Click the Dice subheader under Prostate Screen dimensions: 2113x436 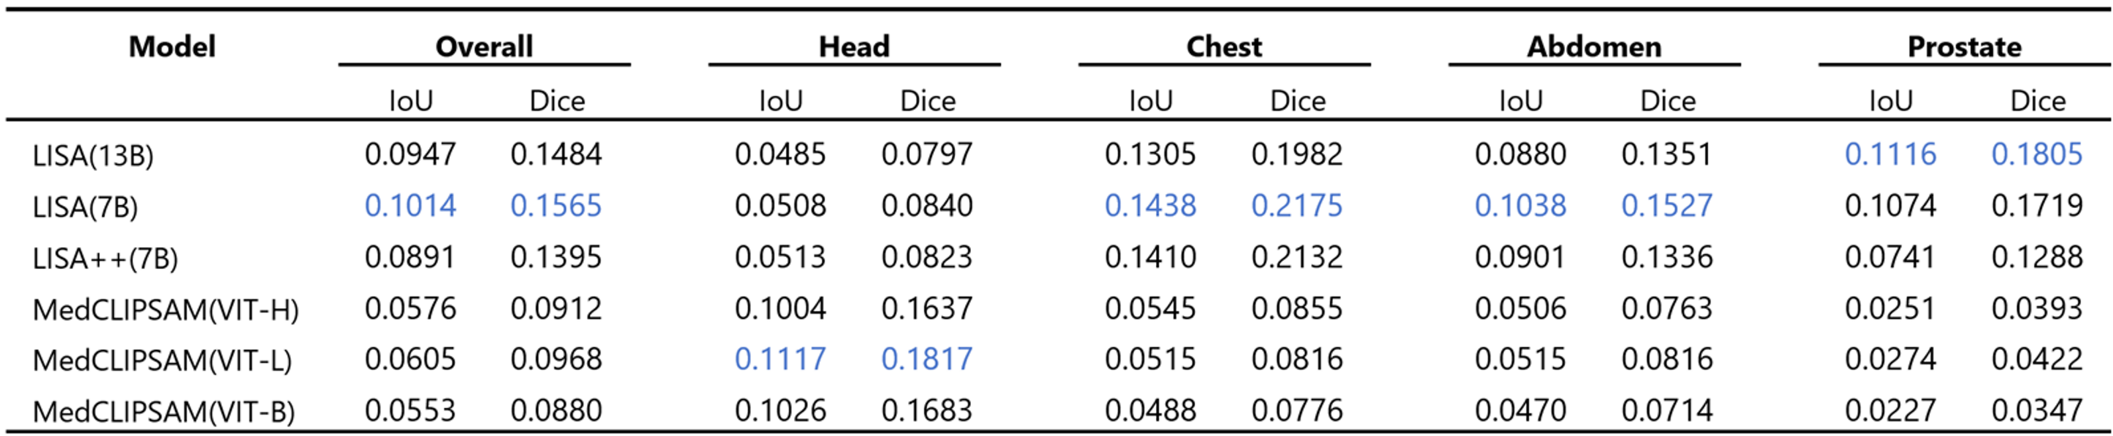tap(2037, 101)
